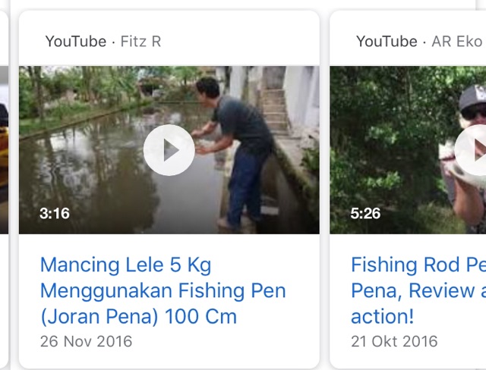Click the "Menggunakan Fishing Pen" title line
Image resolution: width=486 pixels, height=370 pixels.
coord(163,290)
